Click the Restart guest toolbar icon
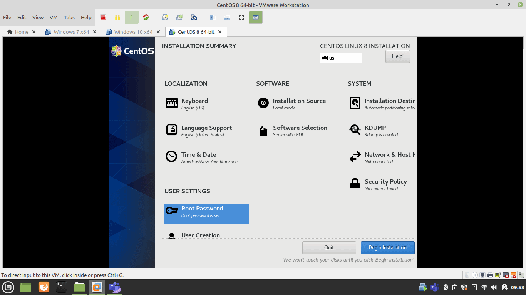The width and height of the screenshot is (526, 295). (x=146, y=17)
